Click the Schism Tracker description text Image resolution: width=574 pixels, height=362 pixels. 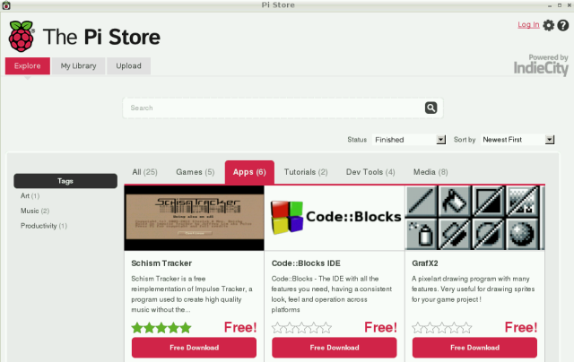pos(192,294)
